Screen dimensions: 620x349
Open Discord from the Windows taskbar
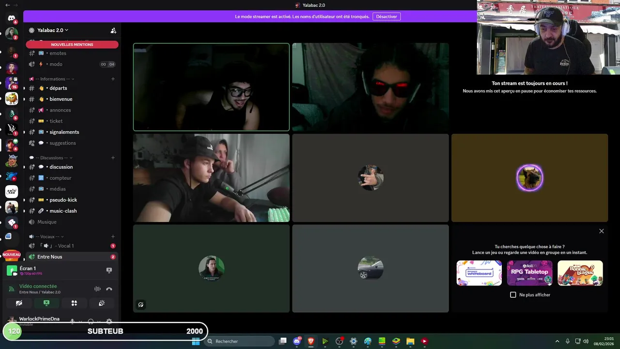coord(297,341)
